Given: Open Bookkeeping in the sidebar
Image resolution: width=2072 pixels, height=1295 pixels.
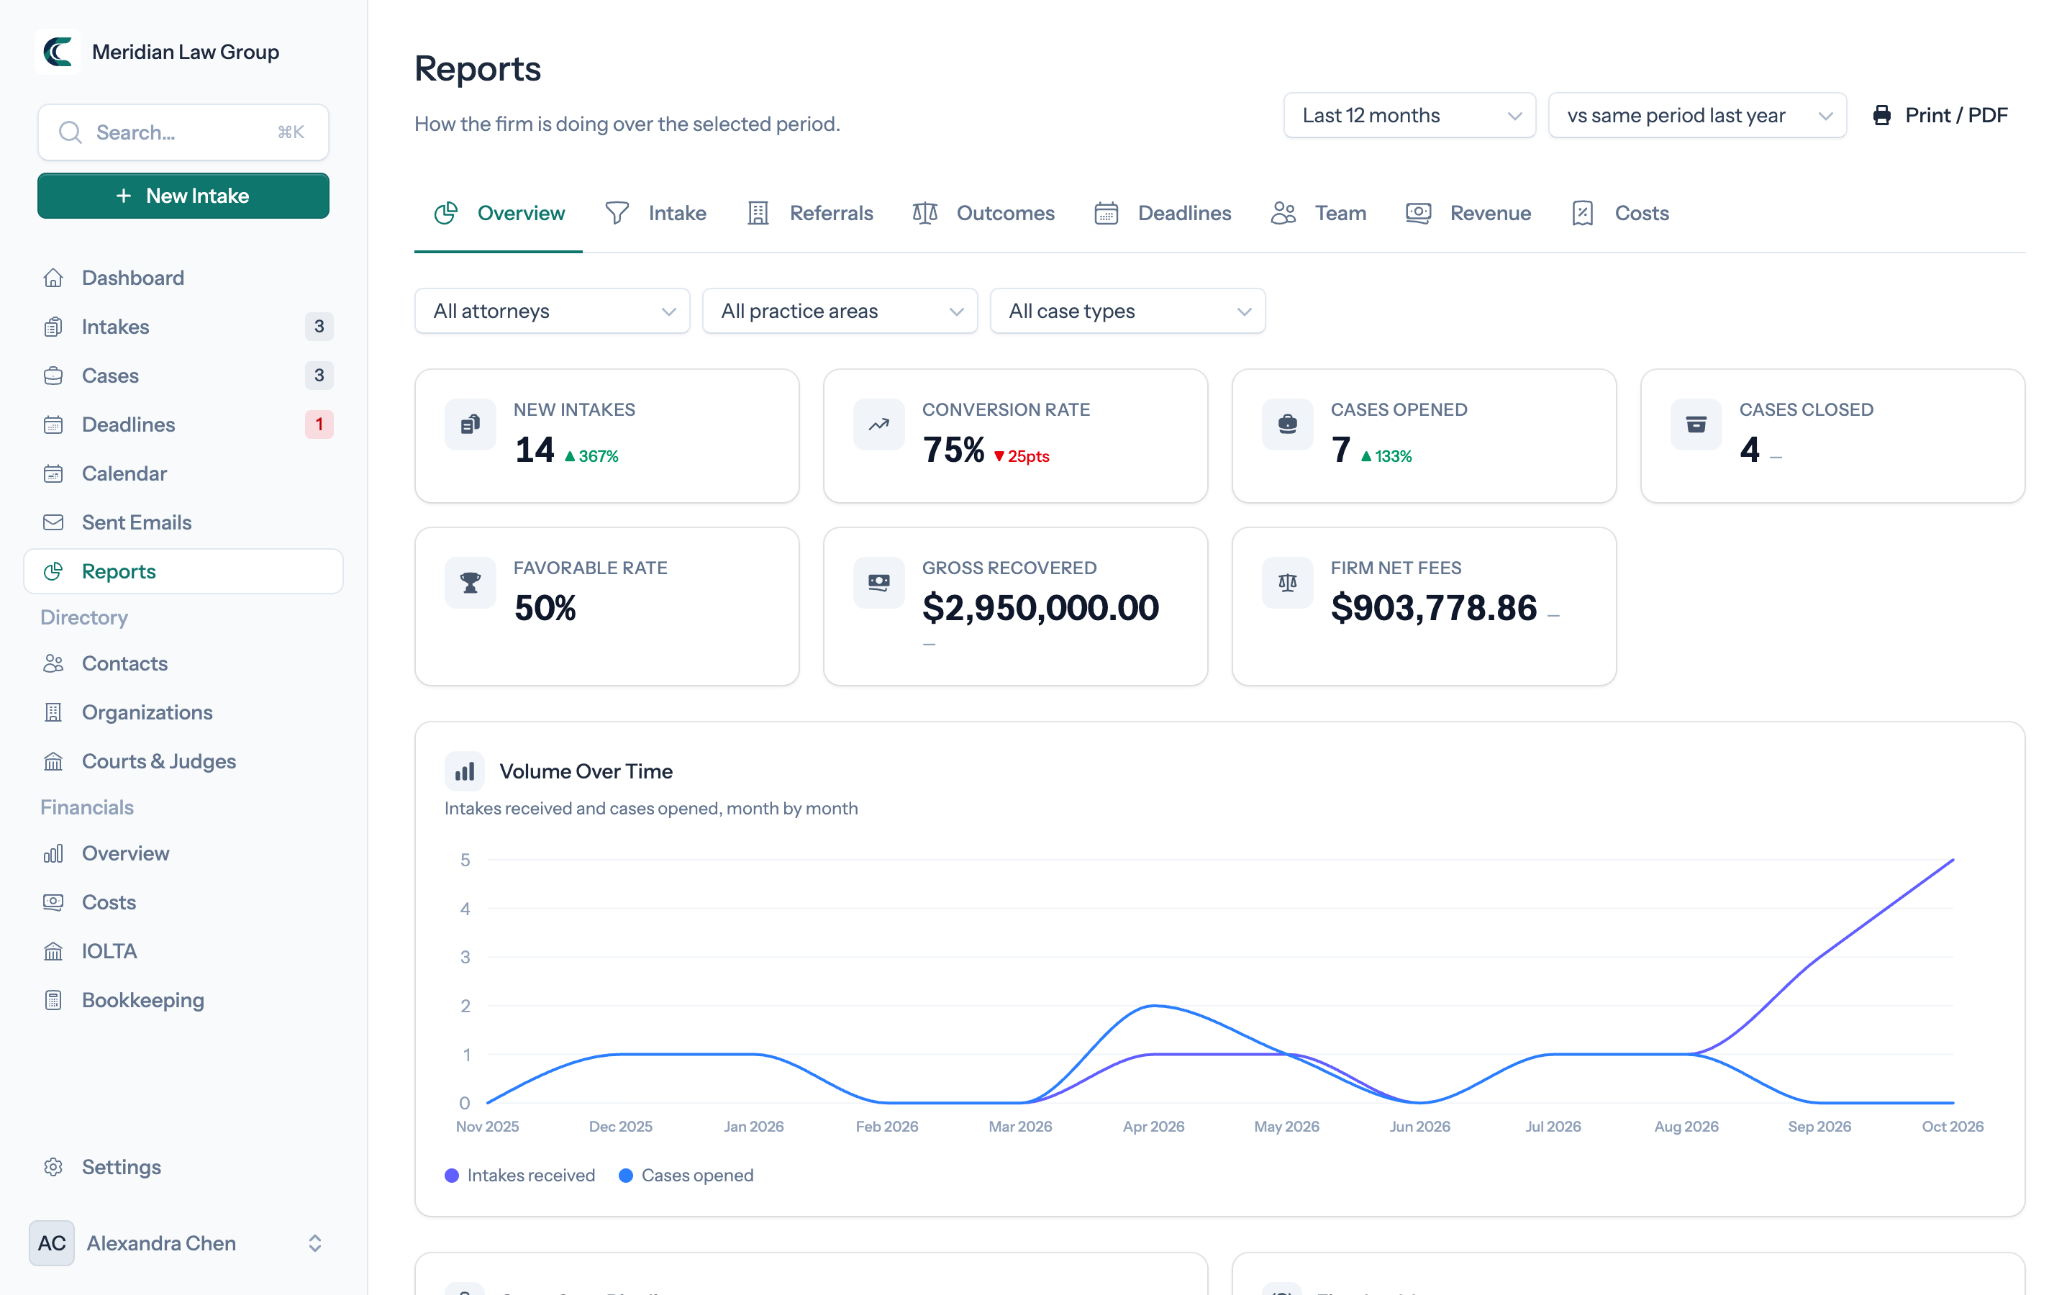Looking at the screenshot, I should [x=183, y=999].
